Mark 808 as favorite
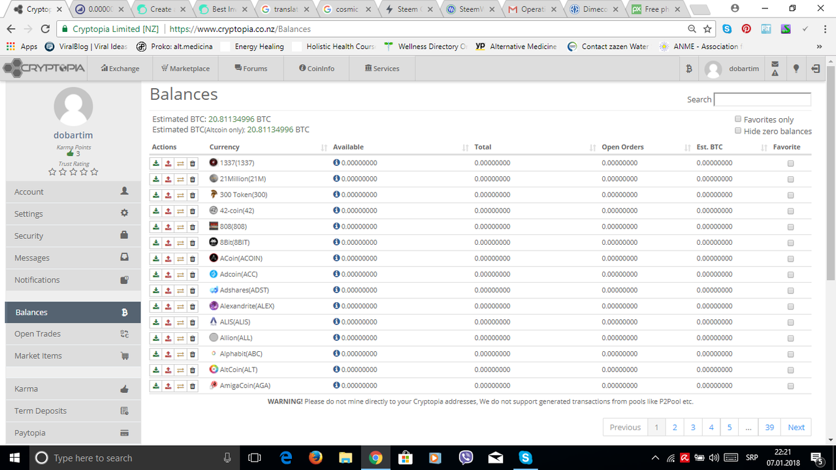Screen dimensions: 836x470 click(790, 227)
